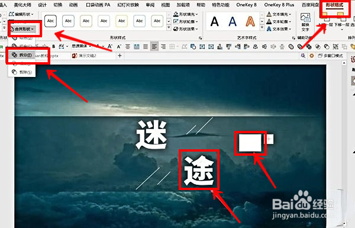The height and width of the screenshot is (228, 355).
Task: Click the play-box icon in quick toolbar
Action: tap(211, 47)
